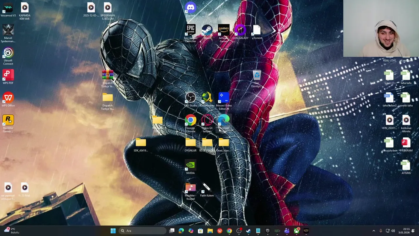Viewport: 419px width, 236px height.
Task: Select the ATISINS PNG file
Action: coord(406,167)
